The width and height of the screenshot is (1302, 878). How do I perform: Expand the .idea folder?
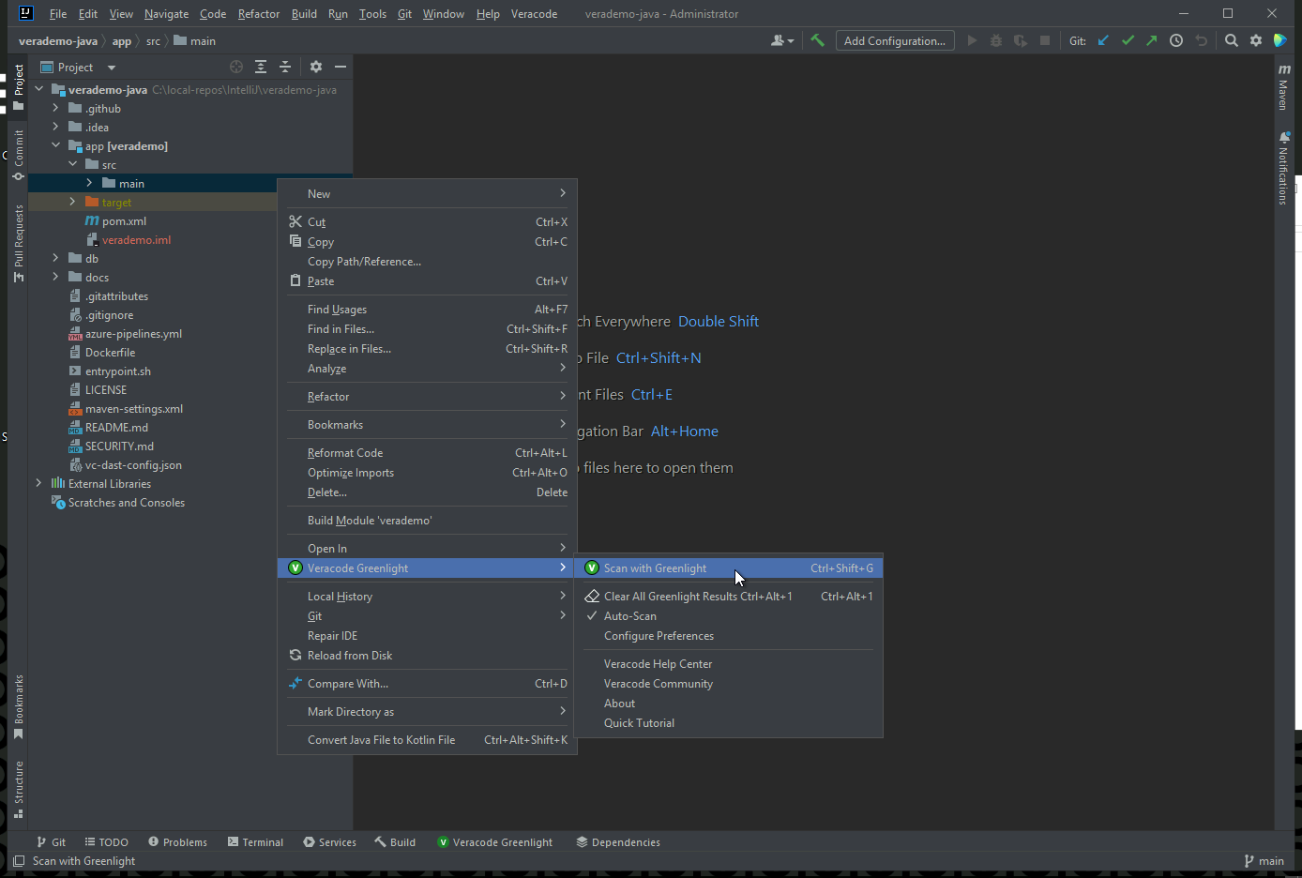click(x=55, y=127)
